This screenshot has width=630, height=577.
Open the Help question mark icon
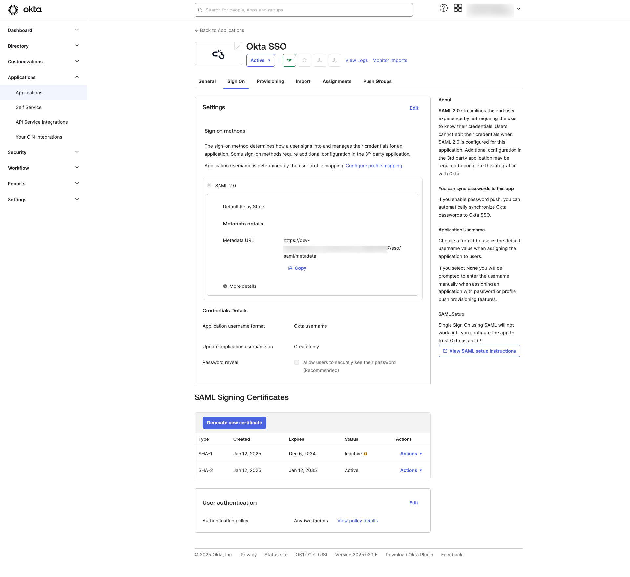click(x=444, y=8)
